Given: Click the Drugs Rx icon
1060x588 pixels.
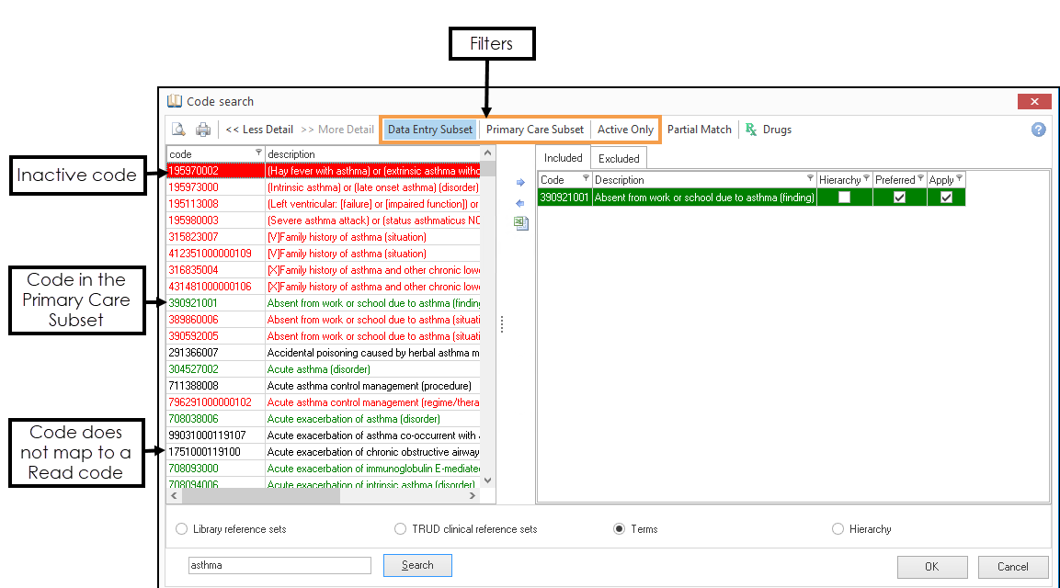Looking at the screenshot, I should (751, 130).
